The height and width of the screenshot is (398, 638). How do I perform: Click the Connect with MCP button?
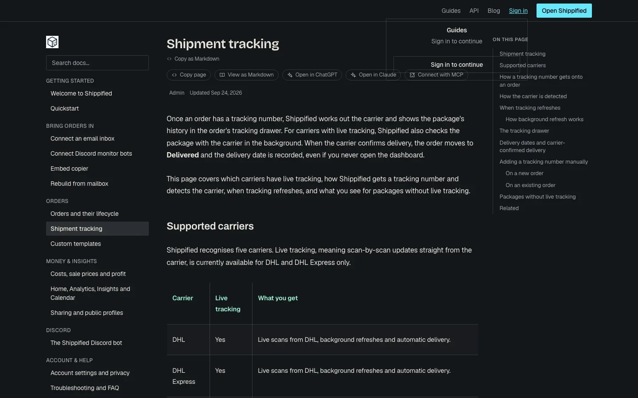pyautogui.click(x=436, y=75)
